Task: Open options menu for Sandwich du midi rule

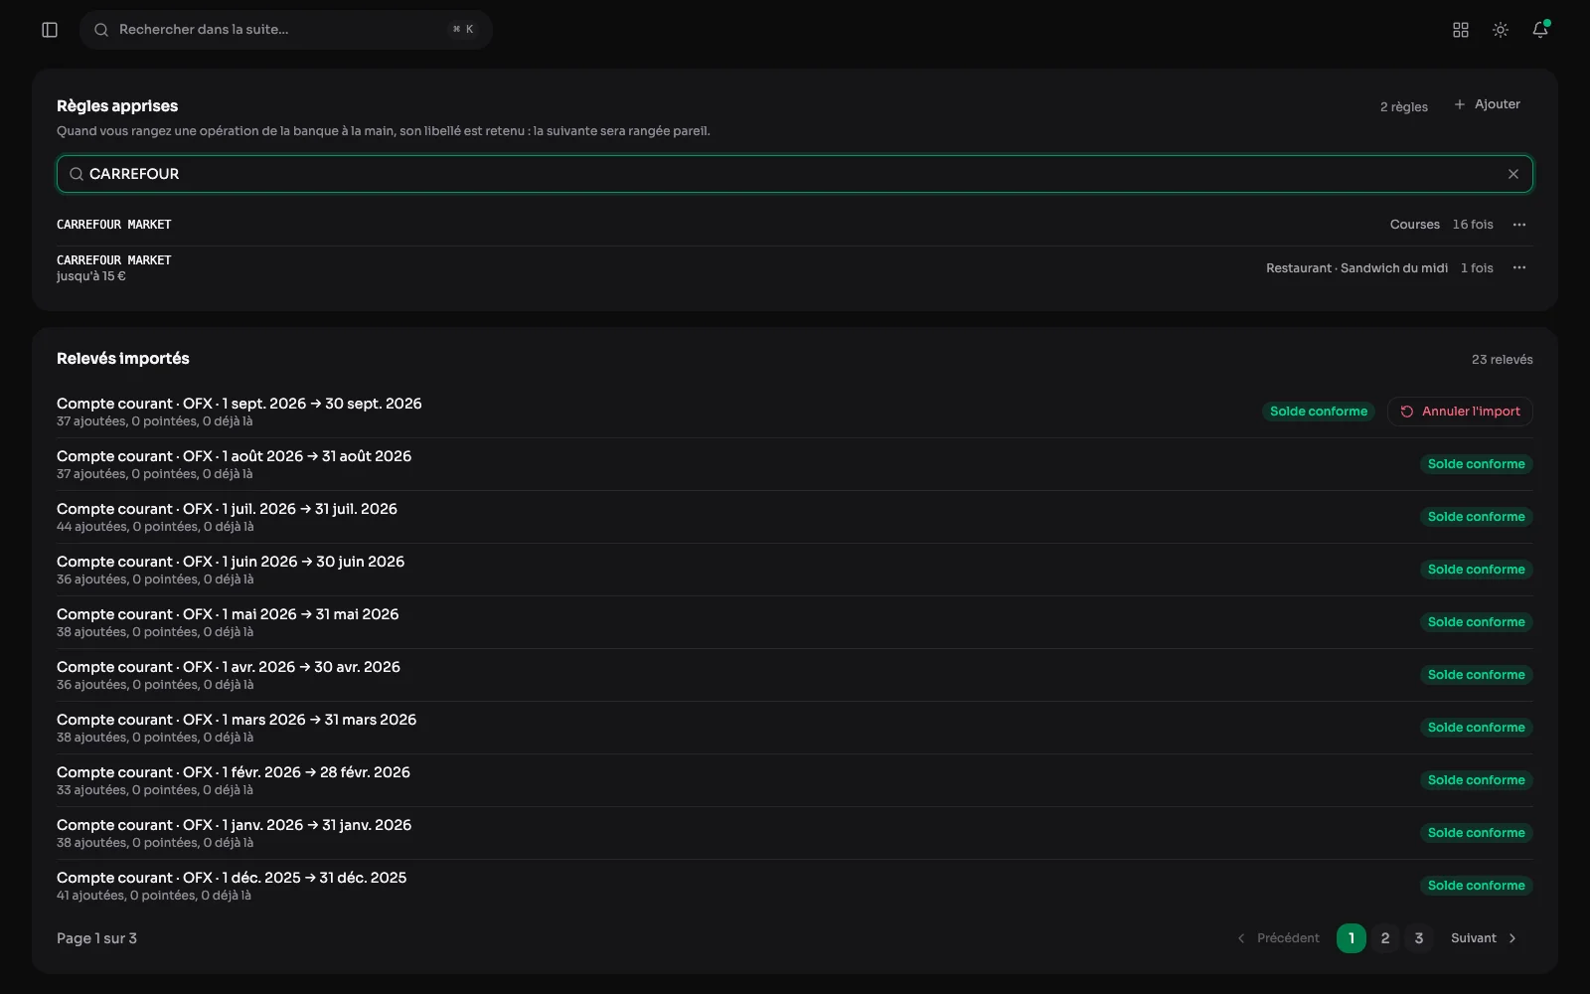Action: click(x=1519, y=267)
